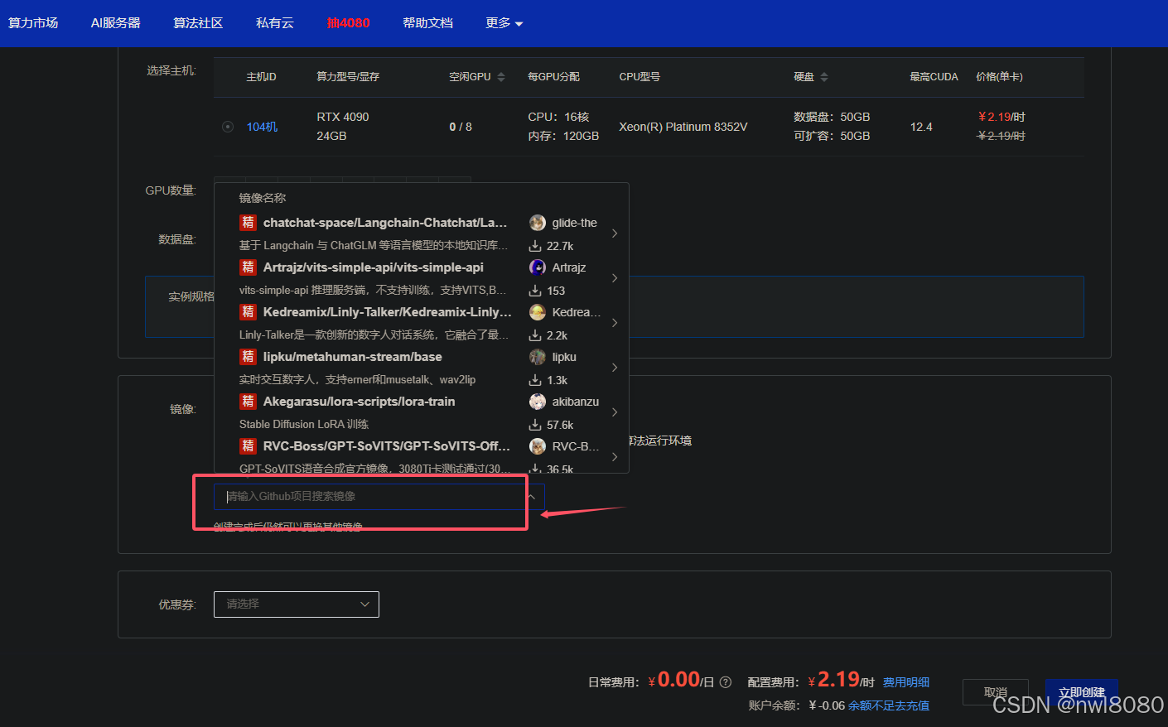
Task: Open the 请选择 coupon dropdown
Action: click(296, 604)
